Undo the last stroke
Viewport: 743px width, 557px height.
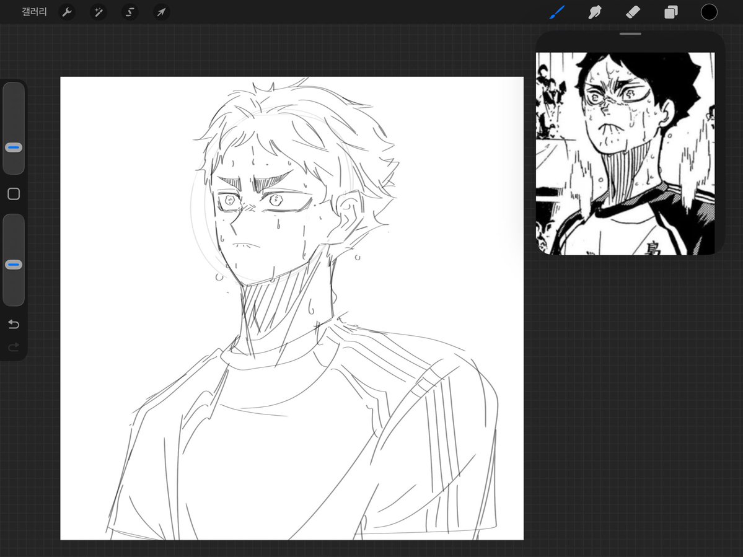click(14, 325)
